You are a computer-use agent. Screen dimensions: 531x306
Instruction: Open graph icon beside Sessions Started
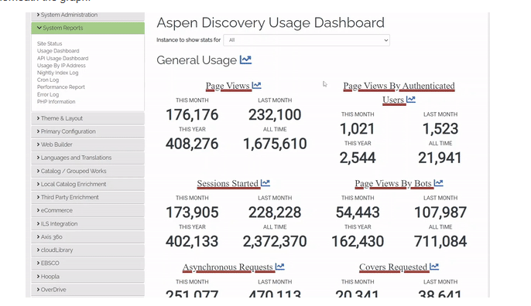265,183
